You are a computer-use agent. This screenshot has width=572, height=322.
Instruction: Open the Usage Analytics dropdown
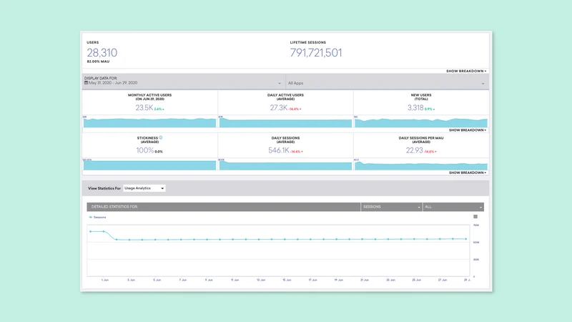tap(144, 188)
